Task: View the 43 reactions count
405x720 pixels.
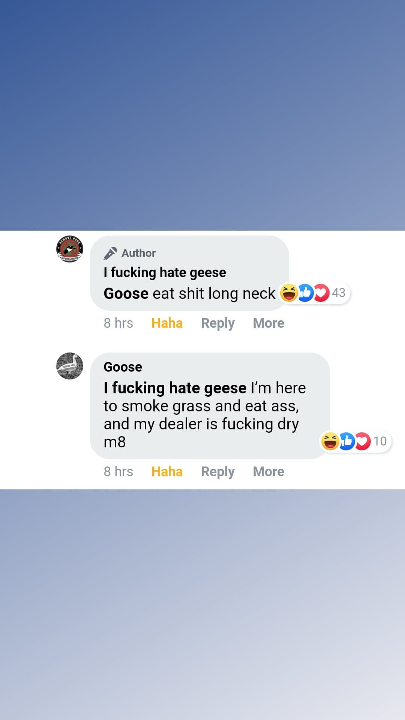Action: (x=339, y=293)
